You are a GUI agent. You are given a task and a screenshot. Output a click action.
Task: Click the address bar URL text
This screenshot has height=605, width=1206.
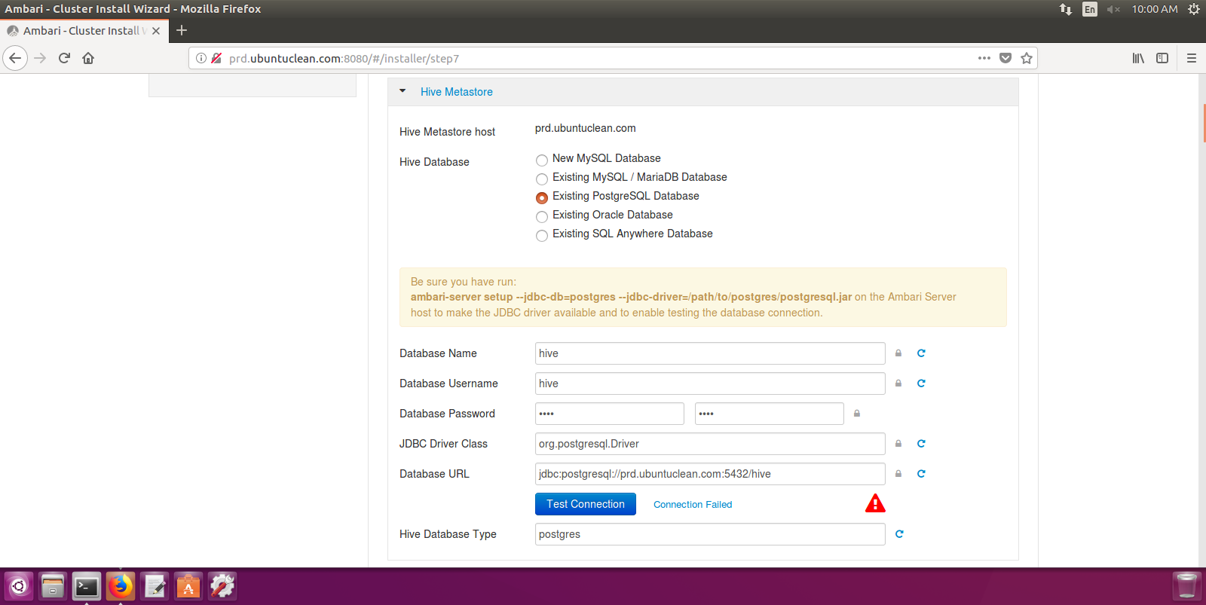pos(344,59)
